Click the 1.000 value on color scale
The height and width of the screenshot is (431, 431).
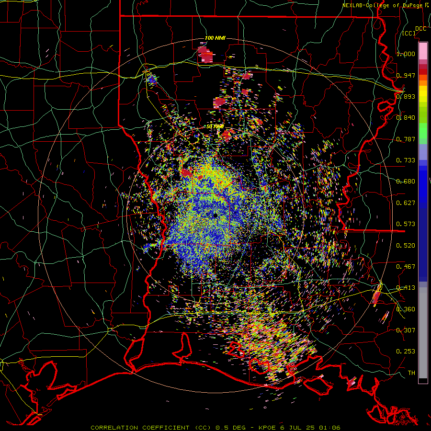pyautogui.click(x=406, y=54)
